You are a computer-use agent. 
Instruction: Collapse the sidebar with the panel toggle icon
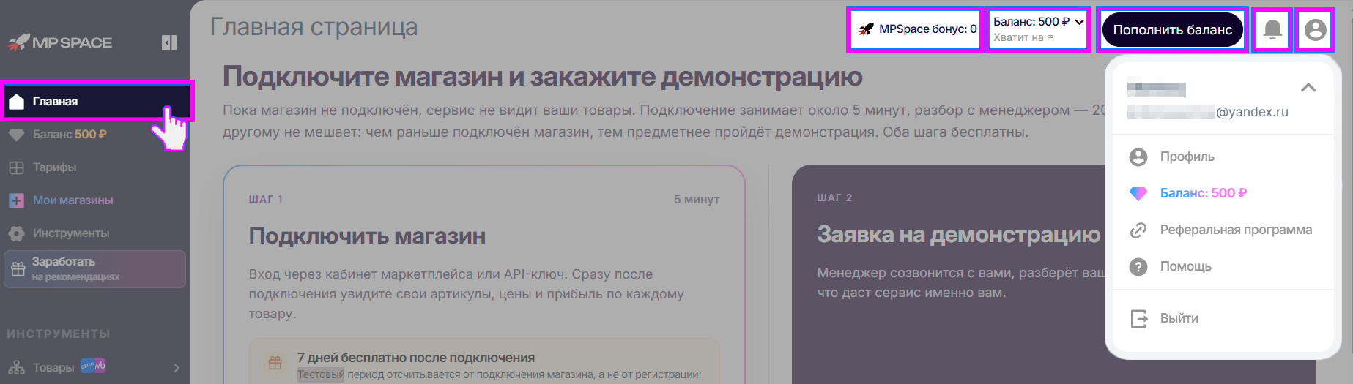pyautogui.click(x=169, y=43)
